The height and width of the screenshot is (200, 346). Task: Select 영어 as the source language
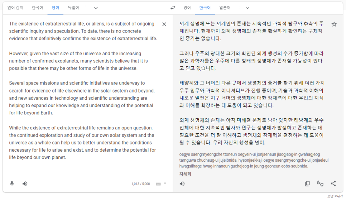click(x=56, y=8)
